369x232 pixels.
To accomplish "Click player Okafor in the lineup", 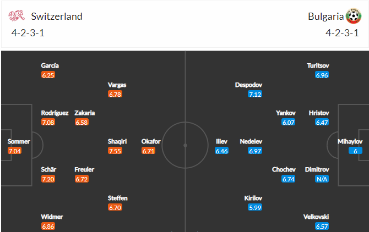I will (x=151, y=142).
